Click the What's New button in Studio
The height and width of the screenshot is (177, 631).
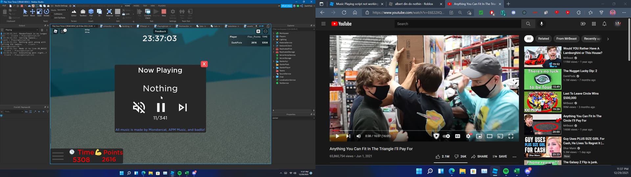pos(286,6)
